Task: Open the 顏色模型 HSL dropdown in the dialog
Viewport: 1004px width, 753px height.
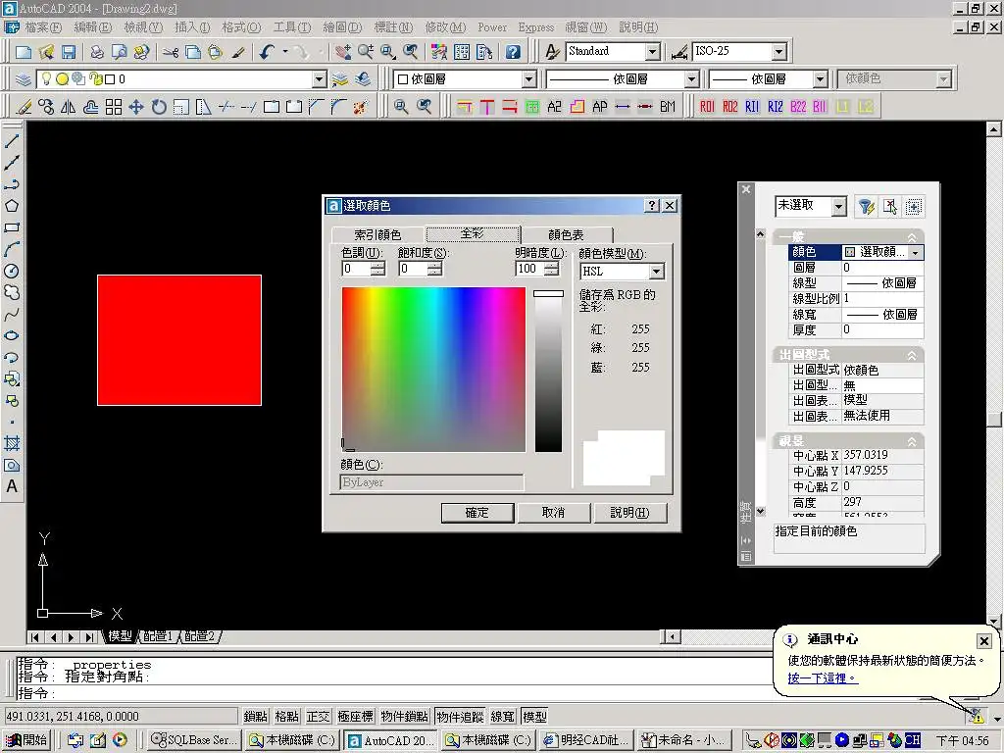Action: 656,272
